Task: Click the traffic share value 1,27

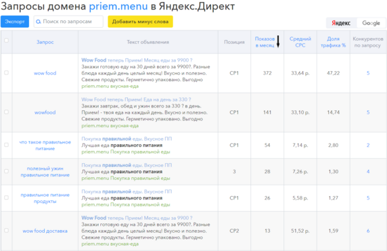Action: (x=333, y=198)
